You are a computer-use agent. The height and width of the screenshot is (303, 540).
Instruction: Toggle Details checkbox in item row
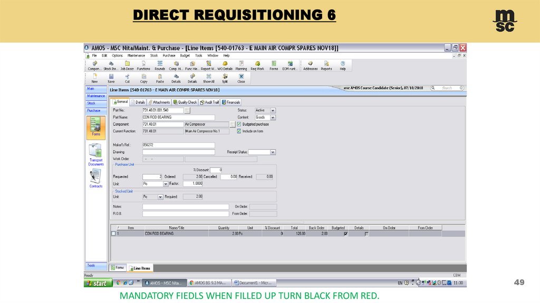pyautogui.click(x=367, y=234)
